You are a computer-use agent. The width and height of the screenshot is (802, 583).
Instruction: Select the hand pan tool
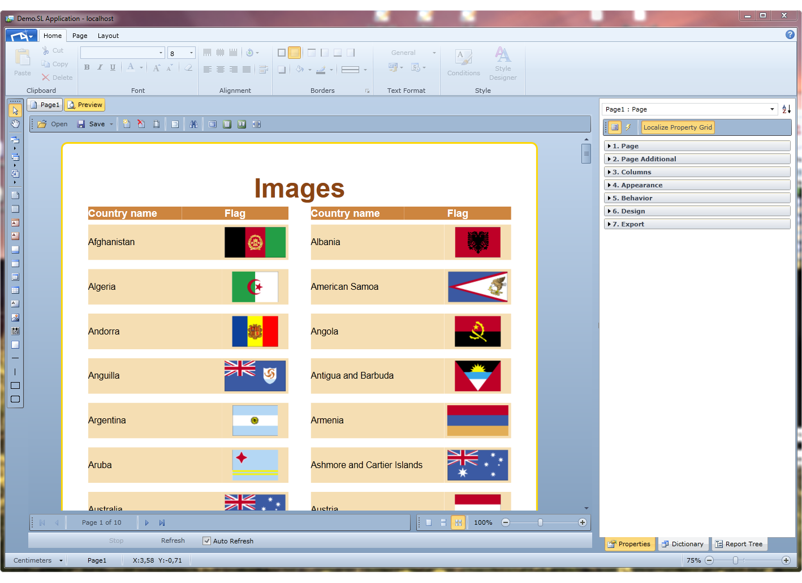coord(15,124)
